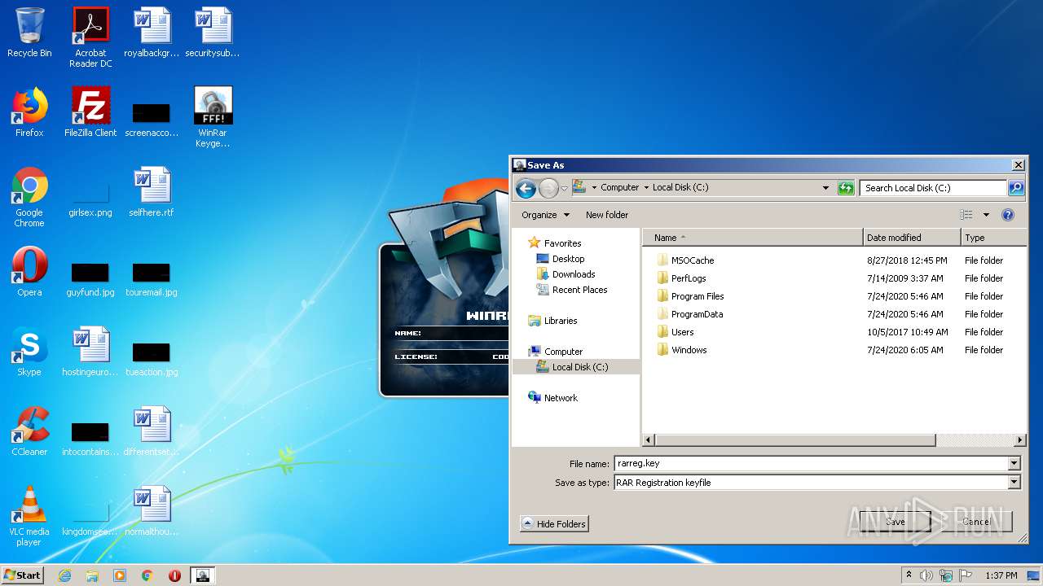Launch Acrobat Reader DC from the desktop
Screen dimensions: 1043x586
point(90,37)
